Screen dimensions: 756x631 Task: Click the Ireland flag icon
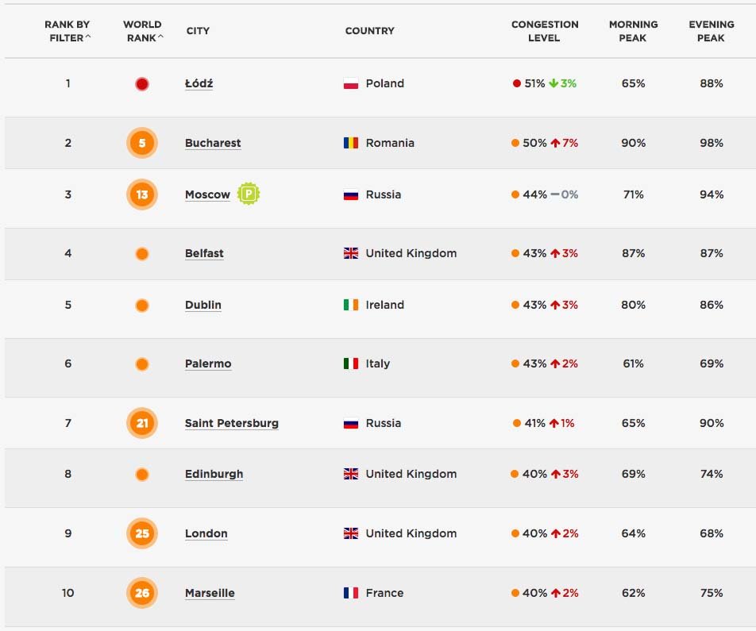tap(351, 306)
